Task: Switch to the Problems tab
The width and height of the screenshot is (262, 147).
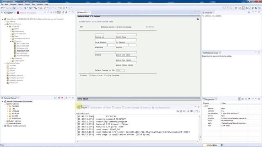Action: tap(96, 108)
